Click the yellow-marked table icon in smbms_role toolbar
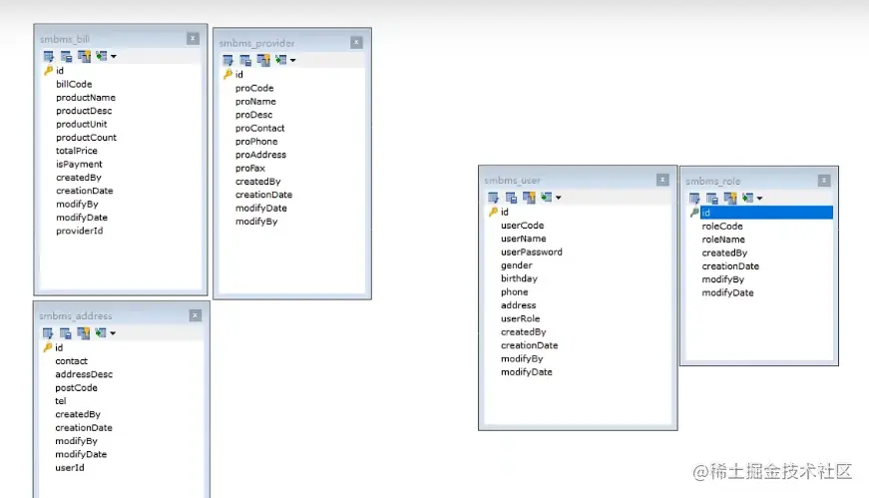The width and height of the screenshot is (869, 498). pos(730,198)
